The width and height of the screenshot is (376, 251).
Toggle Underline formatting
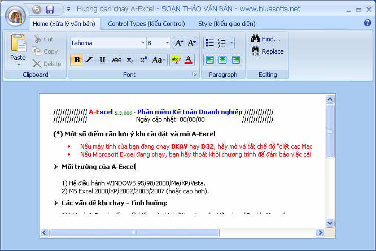pyautogui.click(x=102, y=59)
